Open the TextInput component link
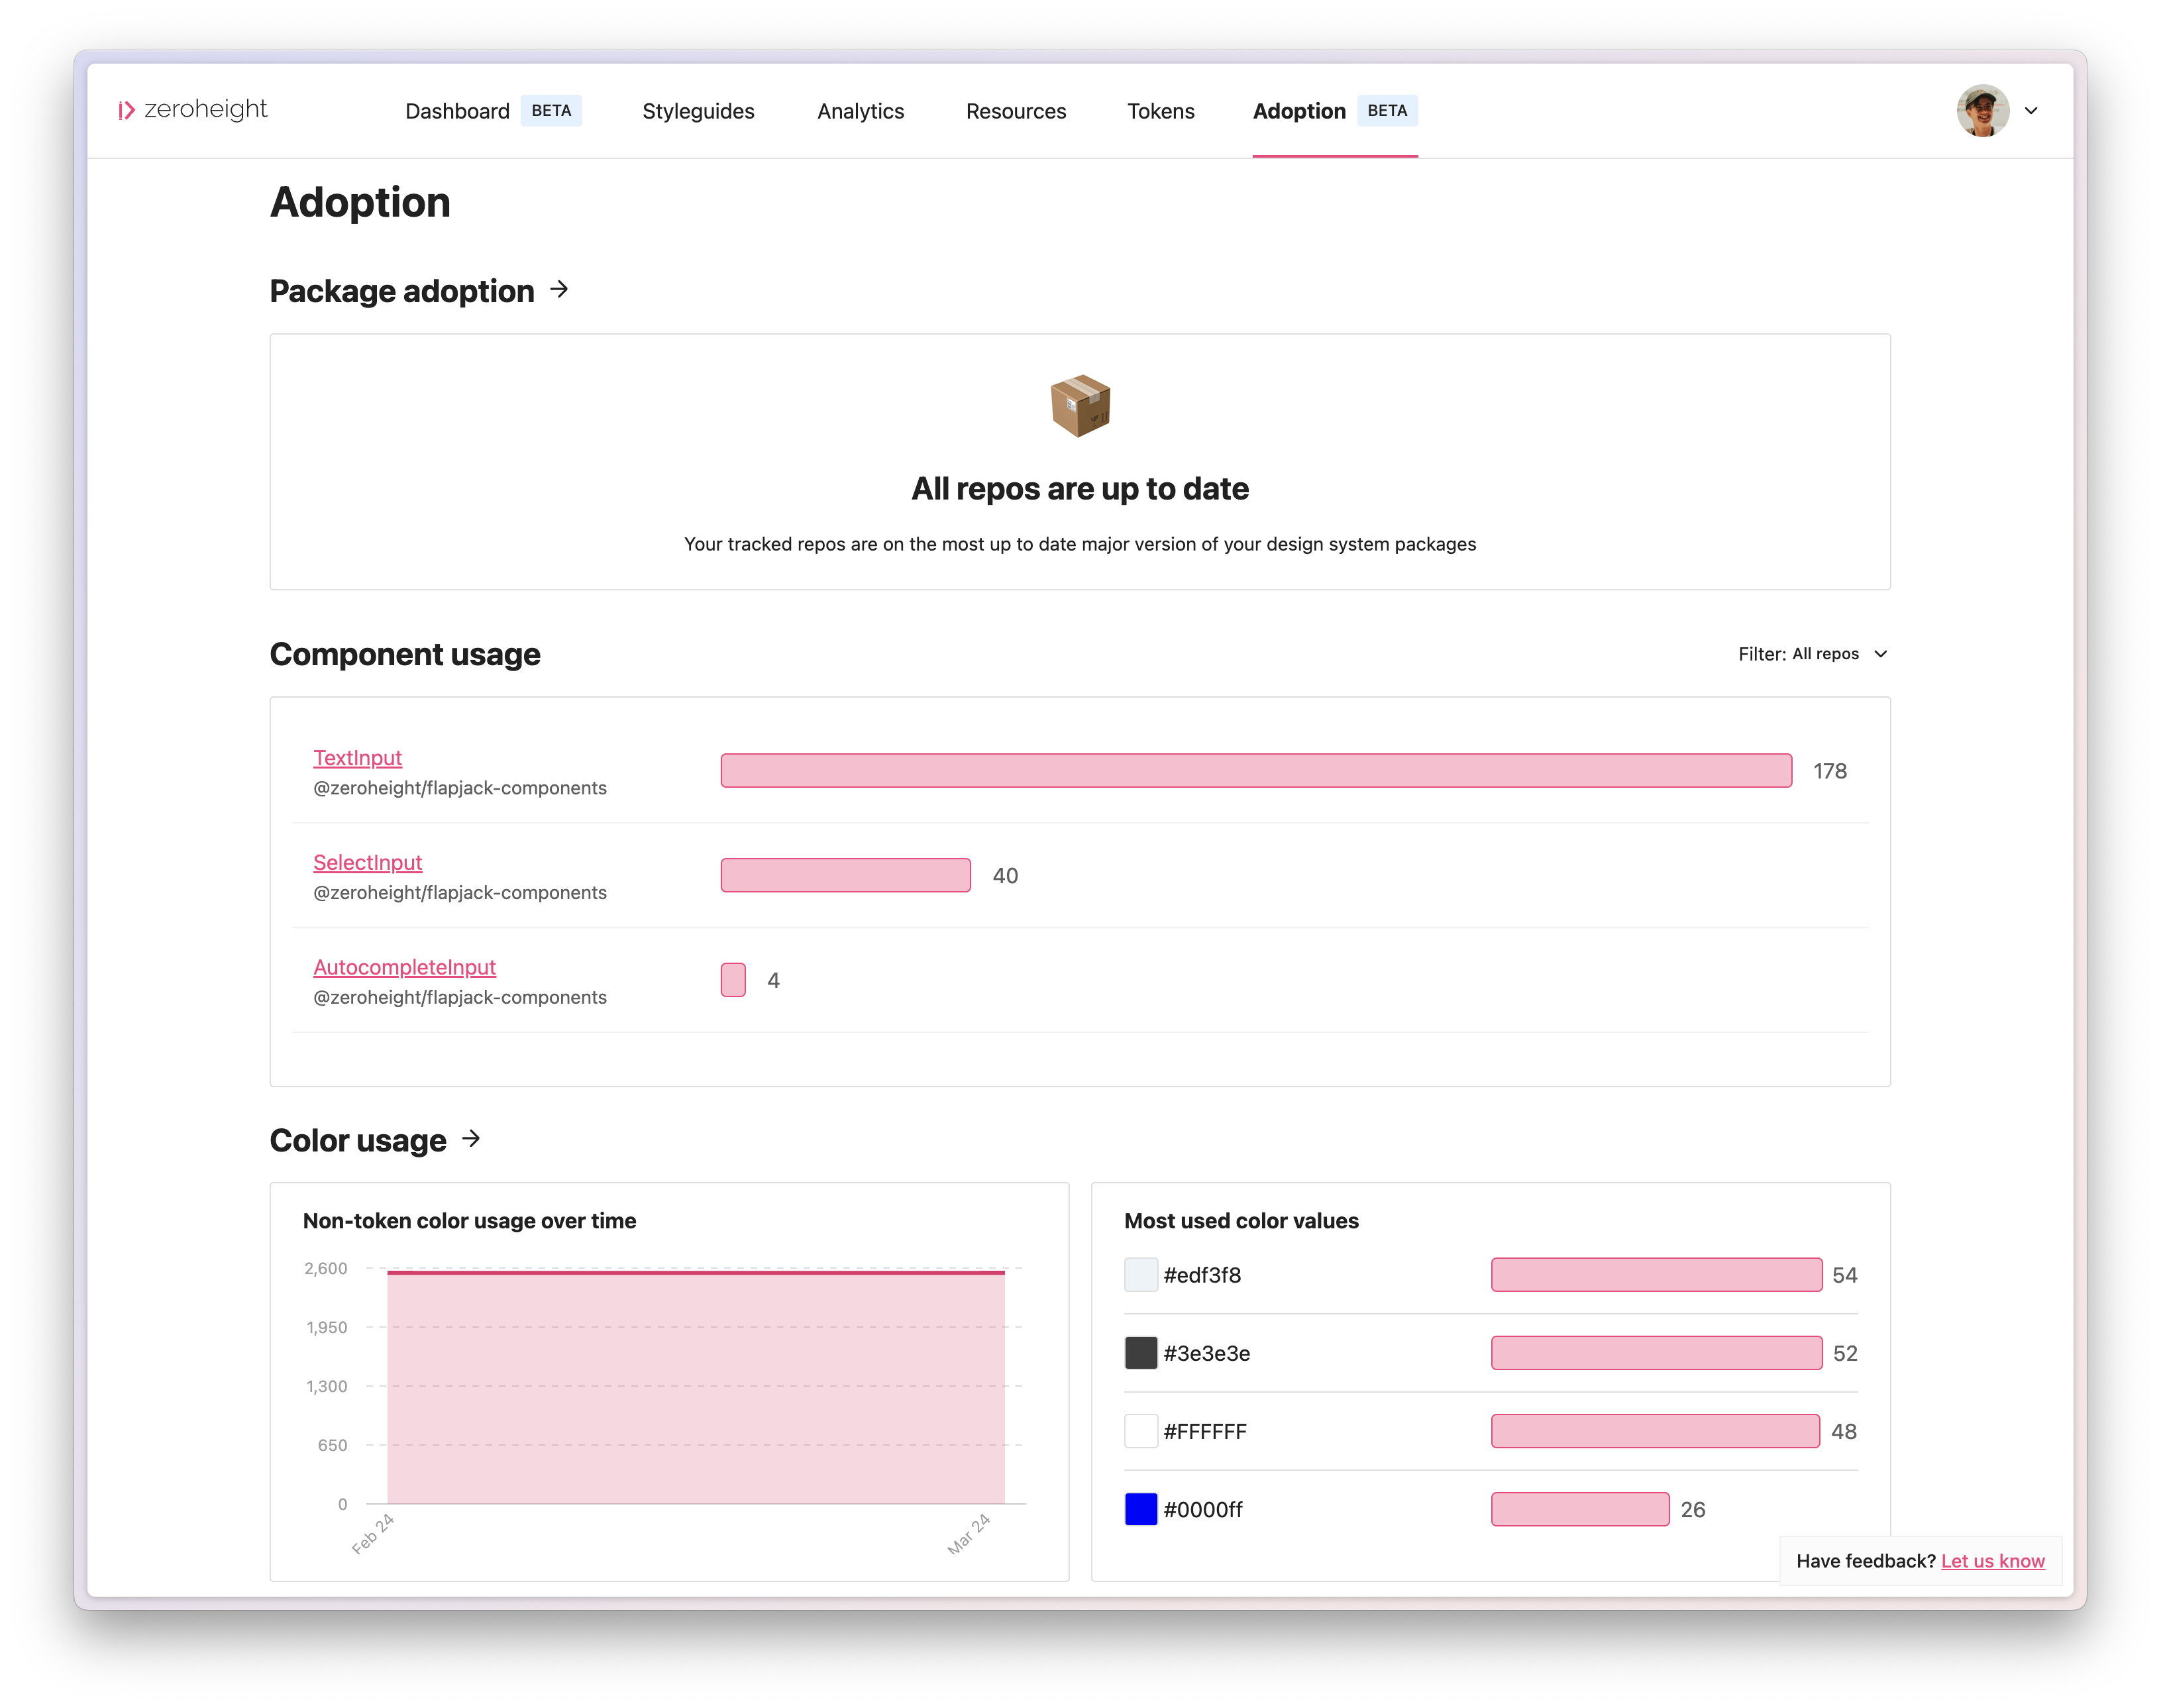This screenshot has width=2161, height=1708. pos(357,757)
